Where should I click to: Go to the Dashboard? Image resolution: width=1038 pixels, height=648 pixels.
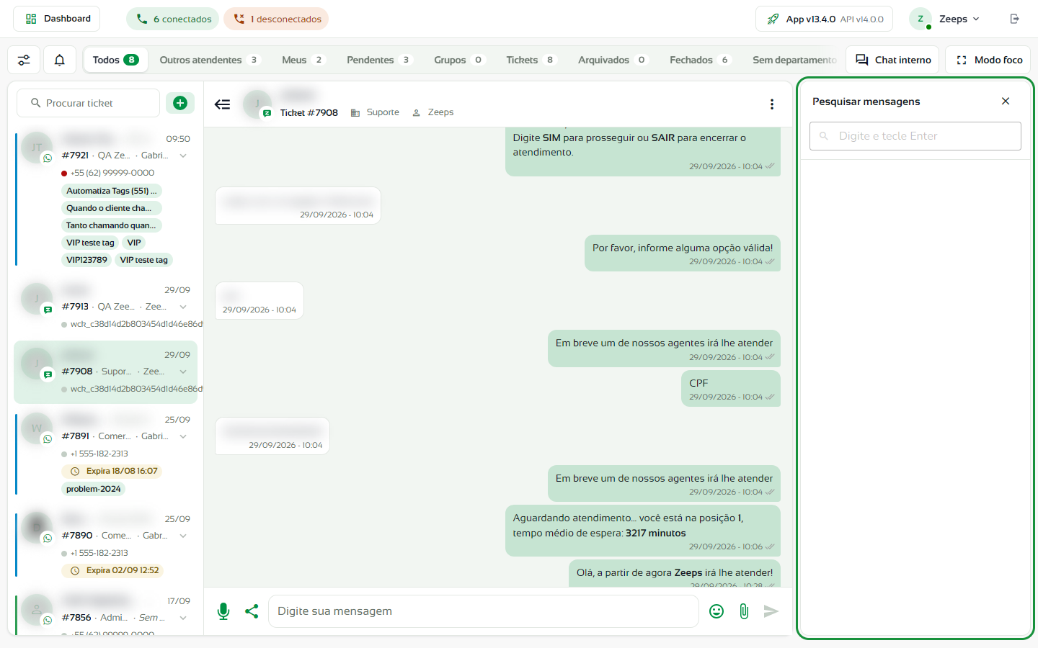click(57, 19)
